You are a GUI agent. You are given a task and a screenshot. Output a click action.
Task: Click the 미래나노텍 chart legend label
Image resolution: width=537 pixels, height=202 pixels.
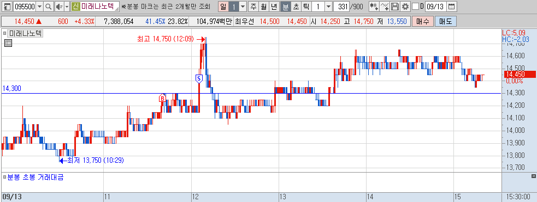(25, 33)
